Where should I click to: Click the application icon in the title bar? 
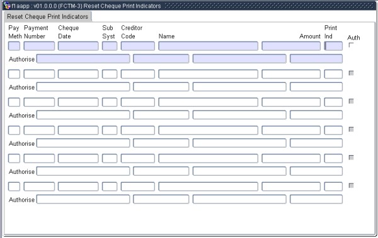point(7,6)
